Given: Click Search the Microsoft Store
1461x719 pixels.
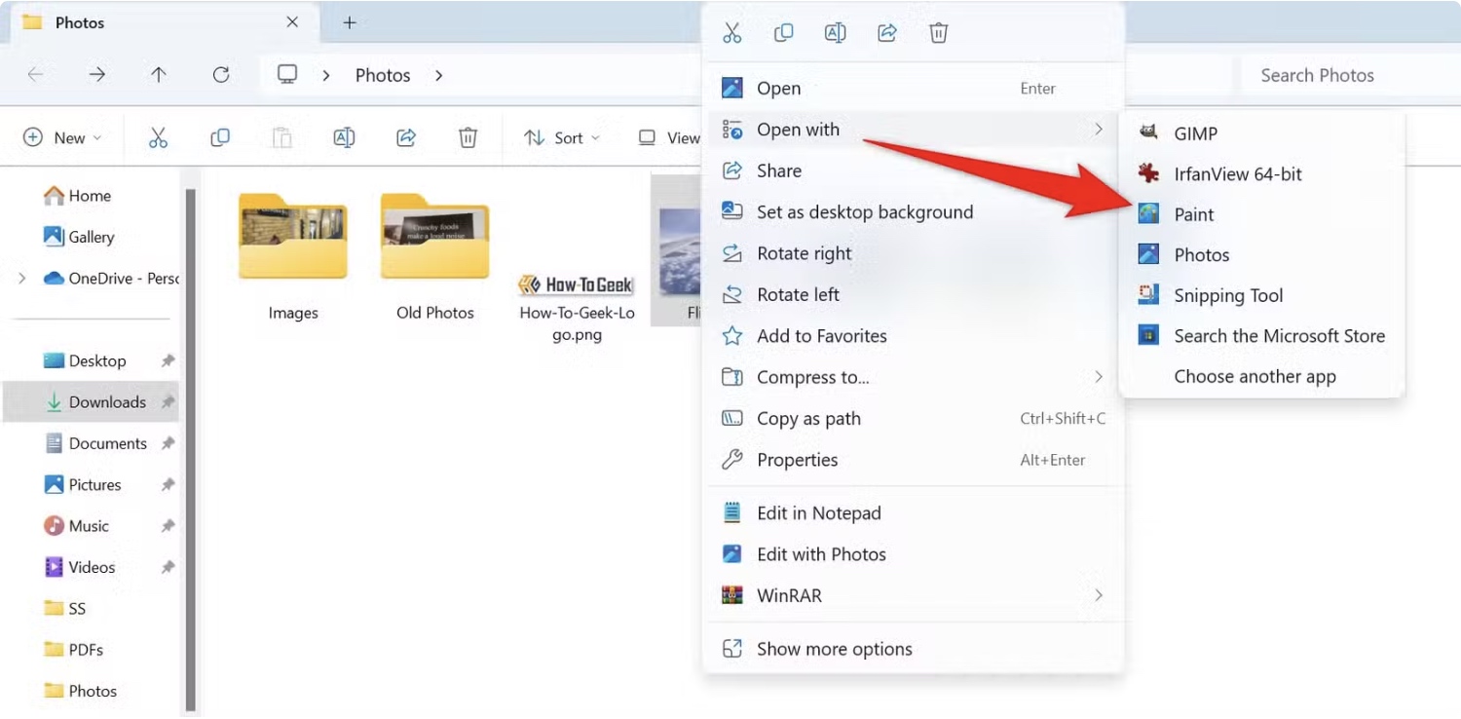Looking at the screenshot, I should [1262, 336].
